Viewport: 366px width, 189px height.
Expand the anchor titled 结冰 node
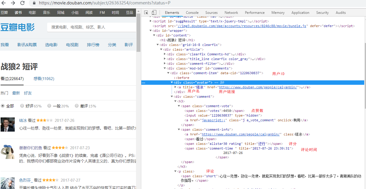tap(175, 87)
